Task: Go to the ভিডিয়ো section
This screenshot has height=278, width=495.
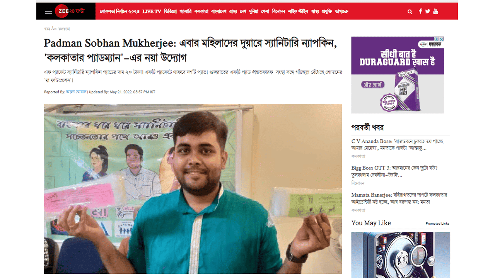Action: click(x=170, y=12)
